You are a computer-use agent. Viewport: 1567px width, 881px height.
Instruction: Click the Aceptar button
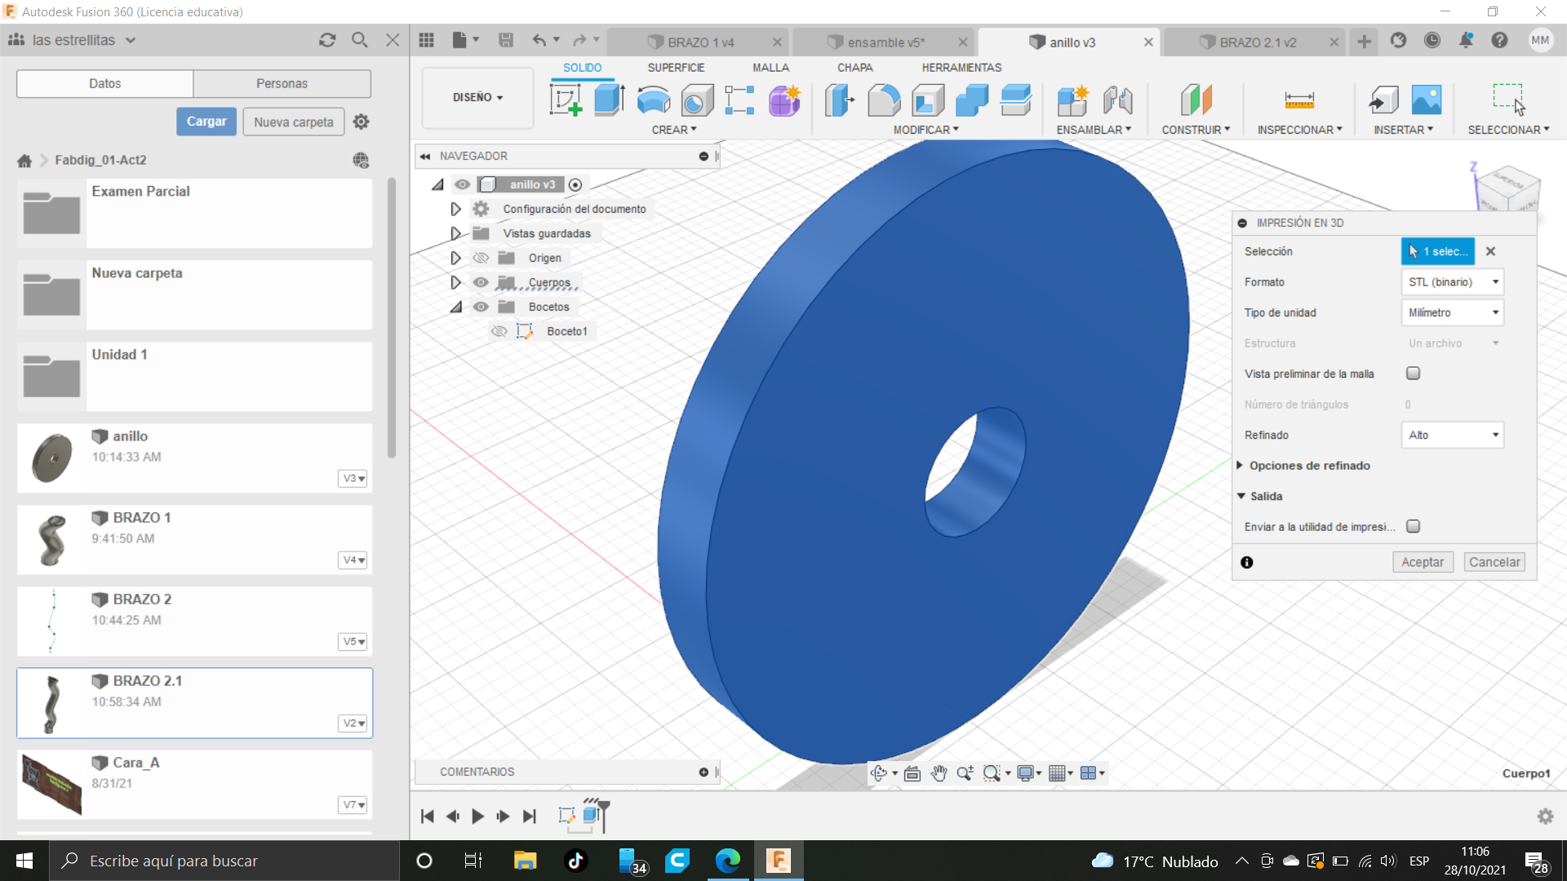click(1422, 562)
